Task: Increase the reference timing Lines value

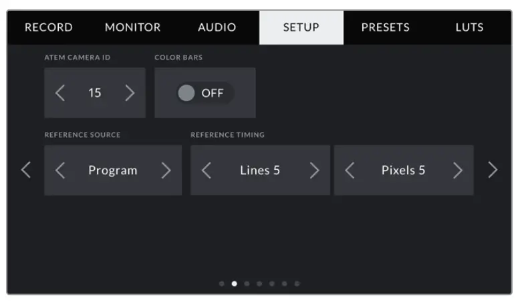Action: click(x=314, y=171)
